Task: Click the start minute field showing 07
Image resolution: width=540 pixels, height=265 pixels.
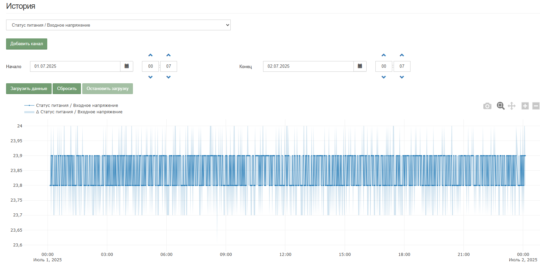Action: click(x=169, y=66)
